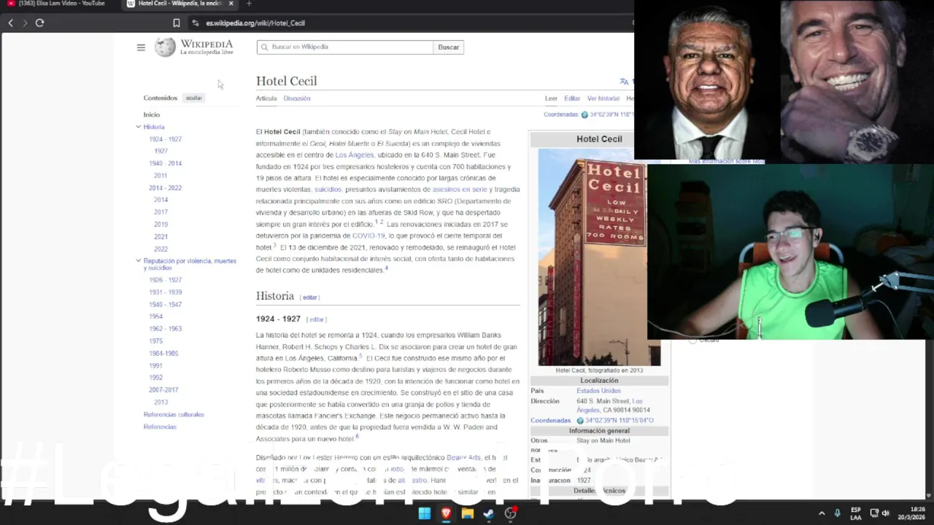The width and height of the screenshot is (934, 525).
Task: Close the Hotel Cecil Wikipedia tab
Action: click(231, 4)
